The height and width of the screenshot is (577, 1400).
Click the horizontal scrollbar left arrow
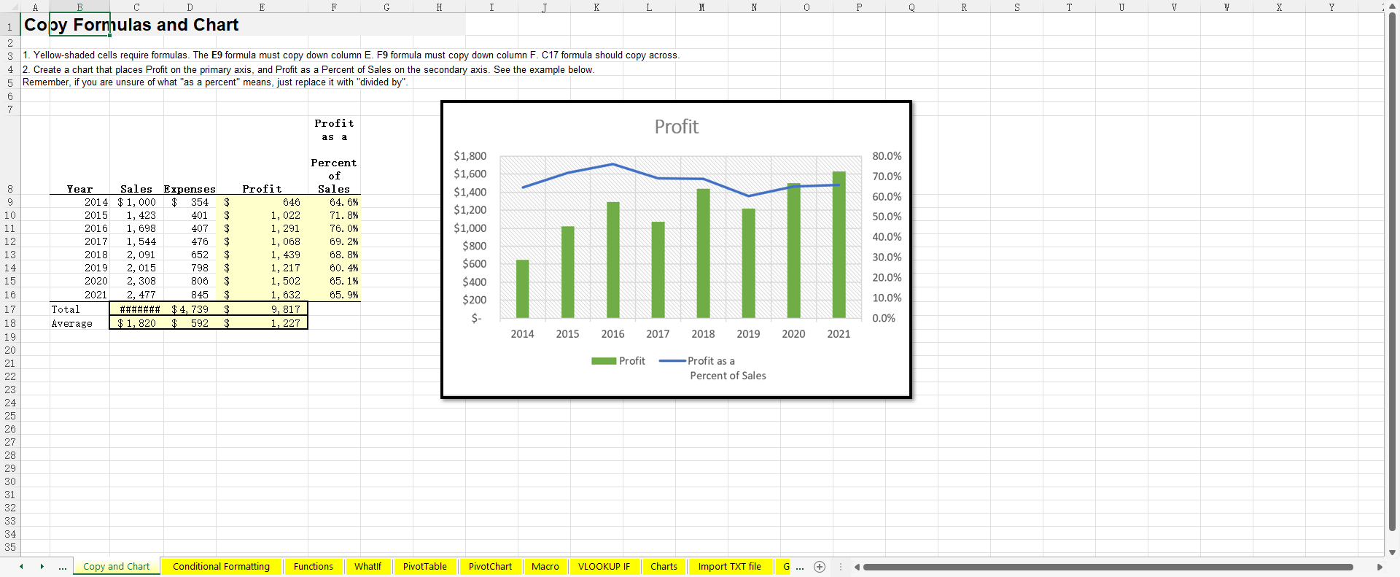pyautogui.click(x=857, y=567)
